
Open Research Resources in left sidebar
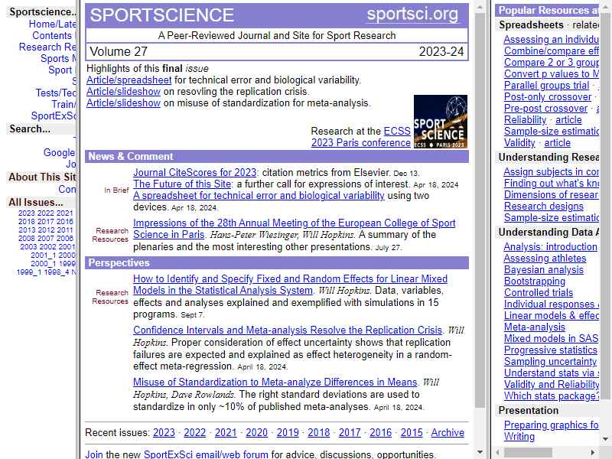47,47
